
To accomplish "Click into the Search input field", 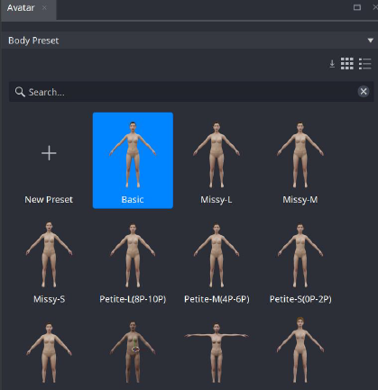I will tap(191, 92).
